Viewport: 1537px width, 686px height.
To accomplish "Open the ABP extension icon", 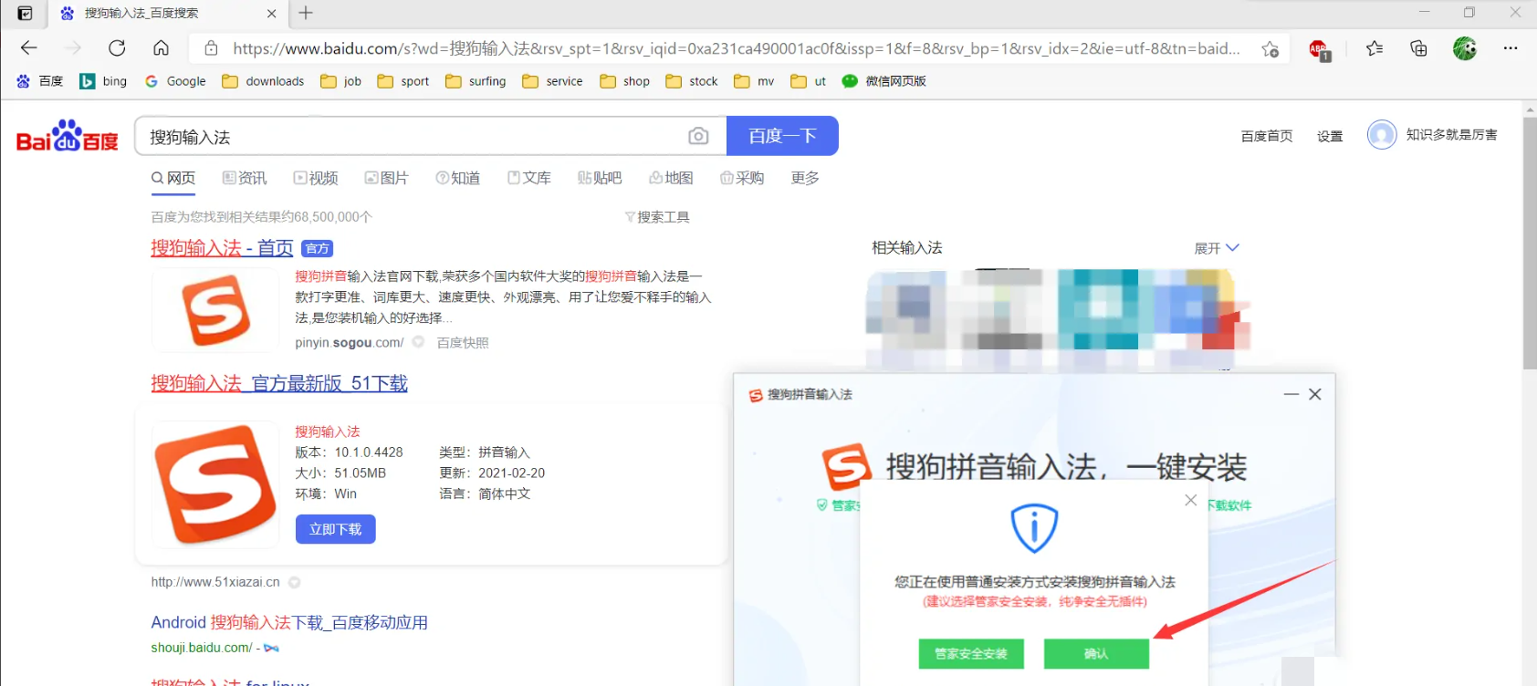I will (x=1320, y=50).
